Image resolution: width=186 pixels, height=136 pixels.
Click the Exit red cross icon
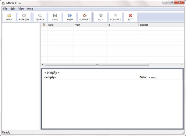(130, 15)
